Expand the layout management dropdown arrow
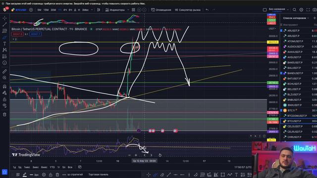This screenshot has width=317, height=178. tap(288, 10)
